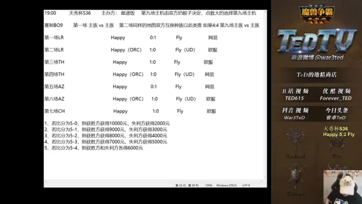Click the 19:00 time text
Viewport: 362px width, 204px height.
coord(50,13)
